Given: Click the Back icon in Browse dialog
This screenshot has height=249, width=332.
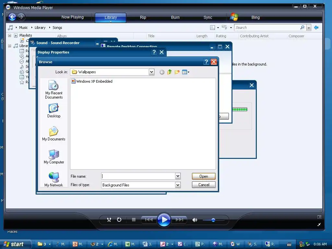Looking at the screenshot, I should [162, 72].
